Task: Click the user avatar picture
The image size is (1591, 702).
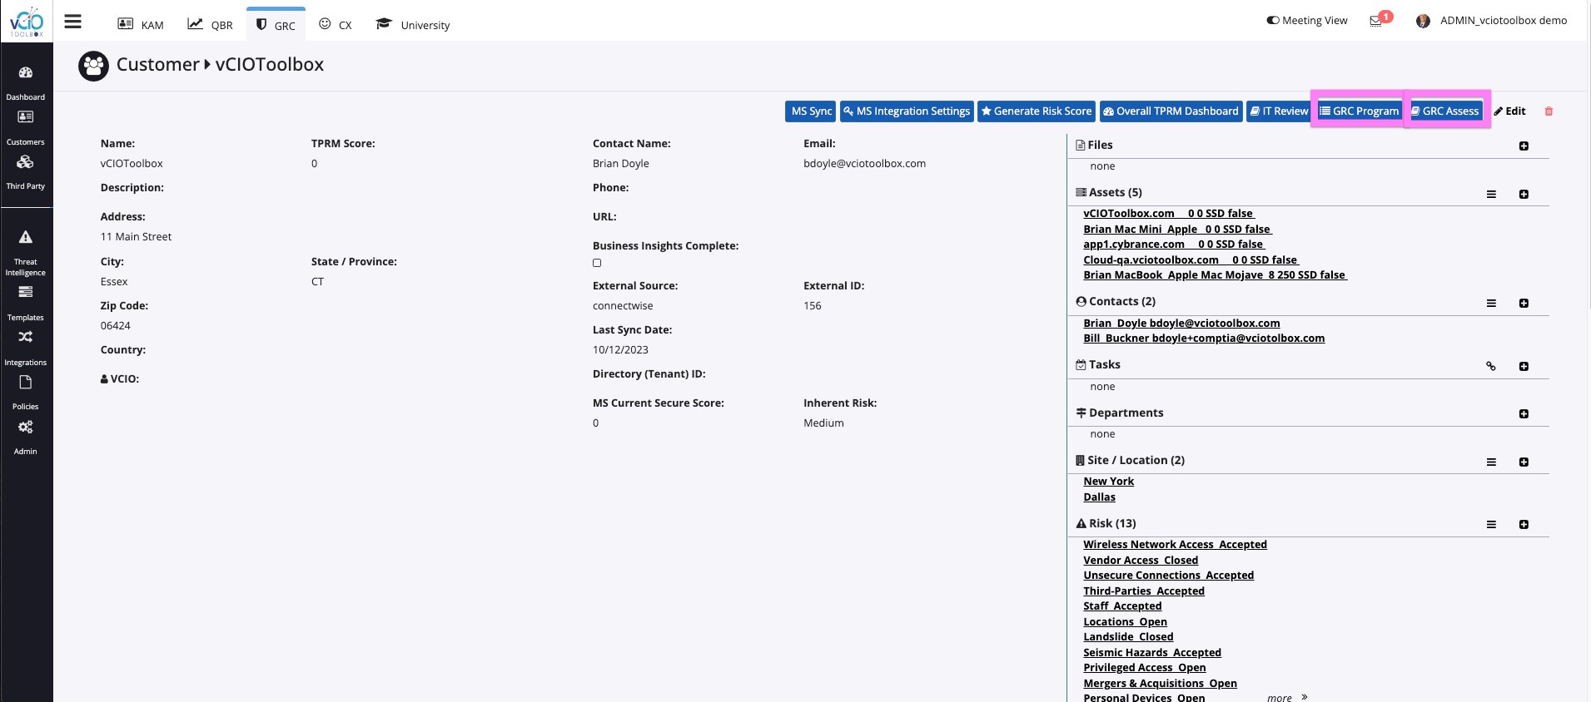Action: tap(1423, 21)
